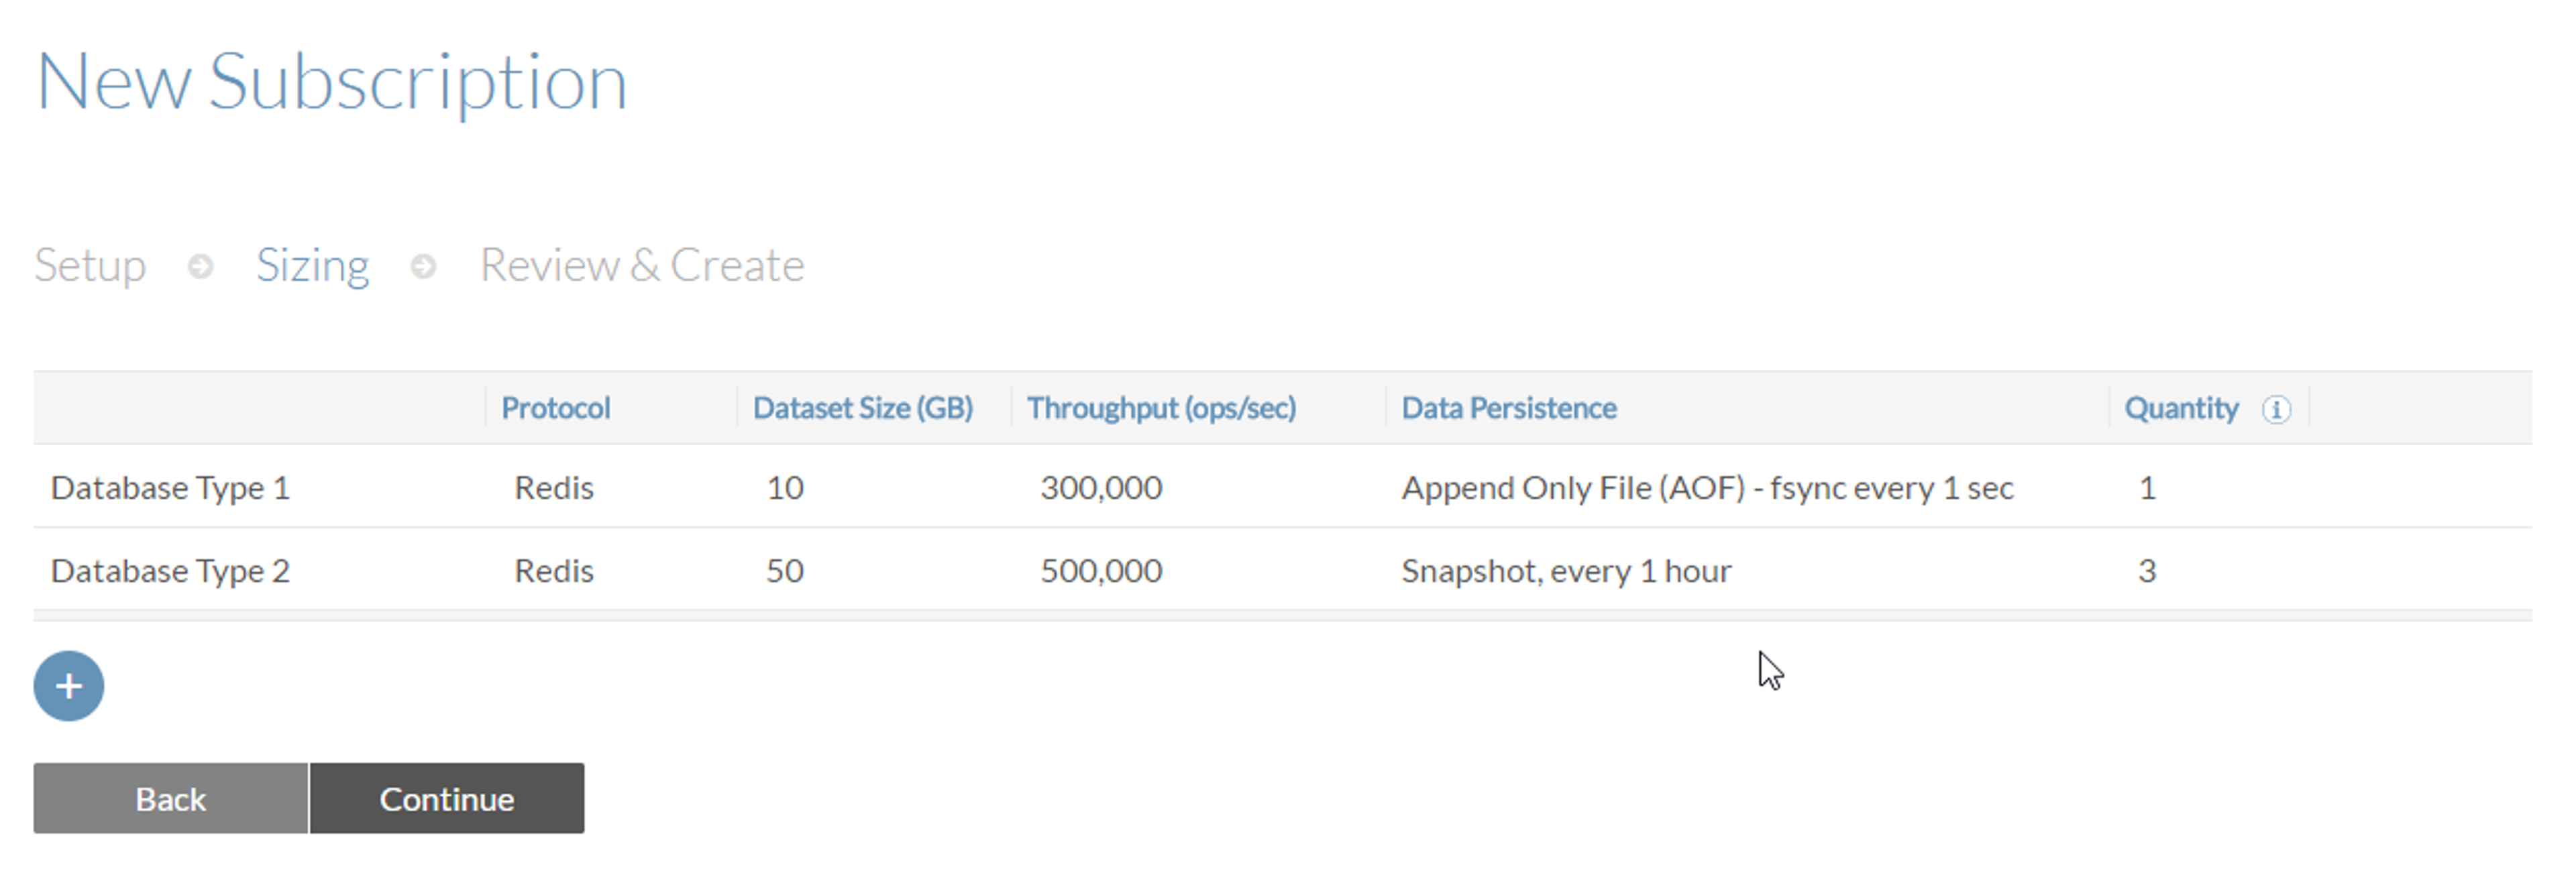Click the AOF fsync every 1 sec cell
This screenshot has width=2576, height=887.
click(1706, 487)
